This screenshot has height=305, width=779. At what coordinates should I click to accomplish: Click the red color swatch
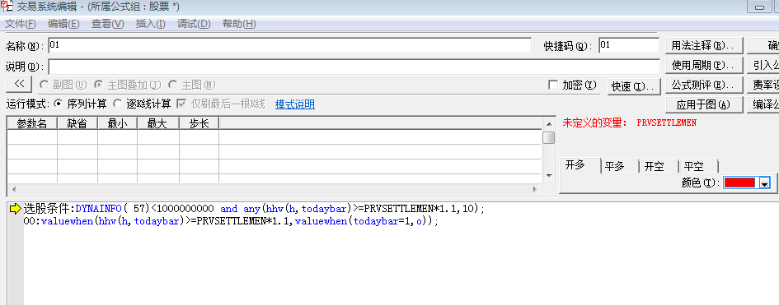(x=739, y=183)
